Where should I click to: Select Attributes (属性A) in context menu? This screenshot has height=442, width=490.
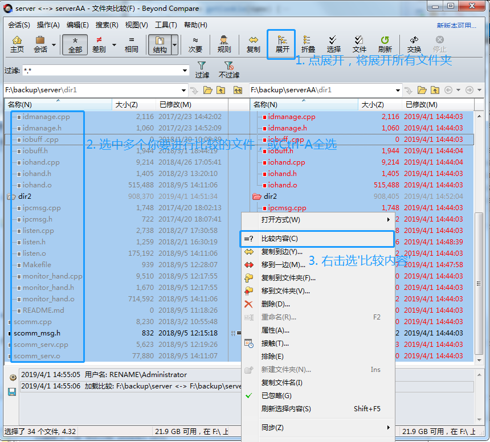(318, 330)
